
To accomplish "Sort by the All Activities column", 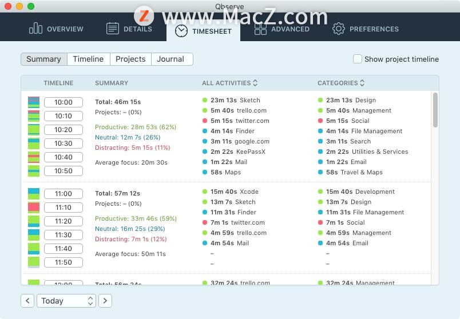I will coord(229,83).
